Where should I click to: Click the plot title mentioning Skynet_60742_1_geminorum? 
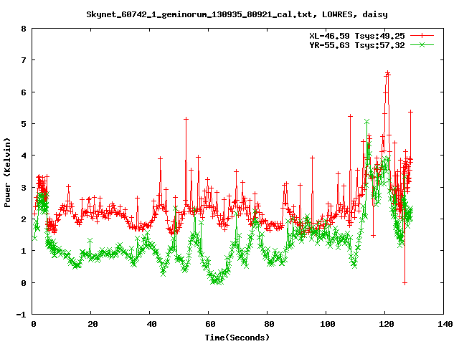[x=237, y=14]
